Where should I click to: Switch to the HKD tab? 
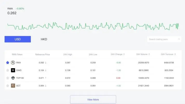[x=44, y=39]
